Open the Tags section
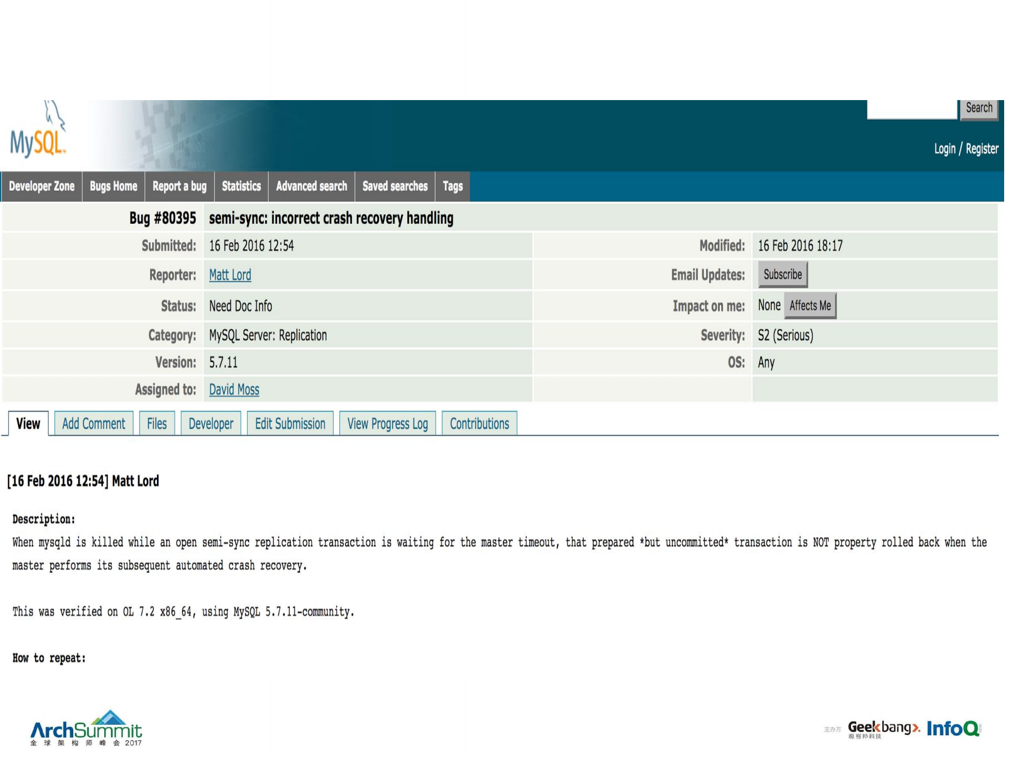 pos(452,186)
